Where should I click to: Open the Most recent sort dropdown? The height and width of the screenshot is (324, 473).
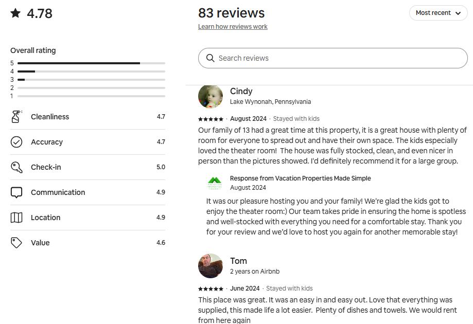point(438,13)
